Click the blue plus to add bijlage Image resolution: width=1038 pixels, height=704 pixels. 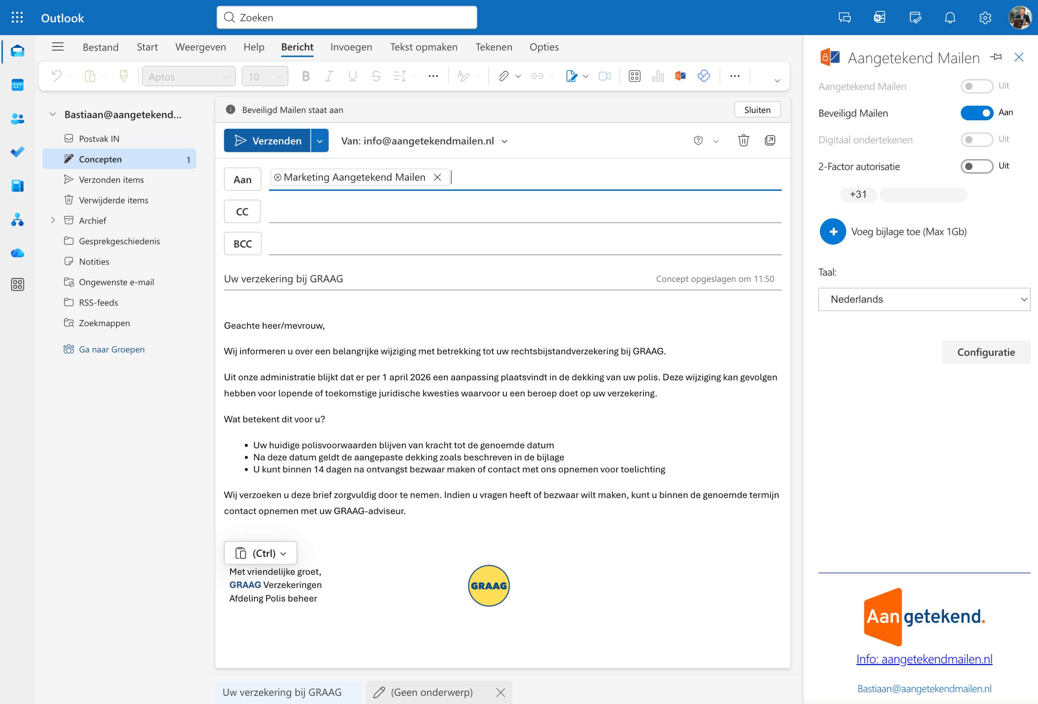[832, 232]
